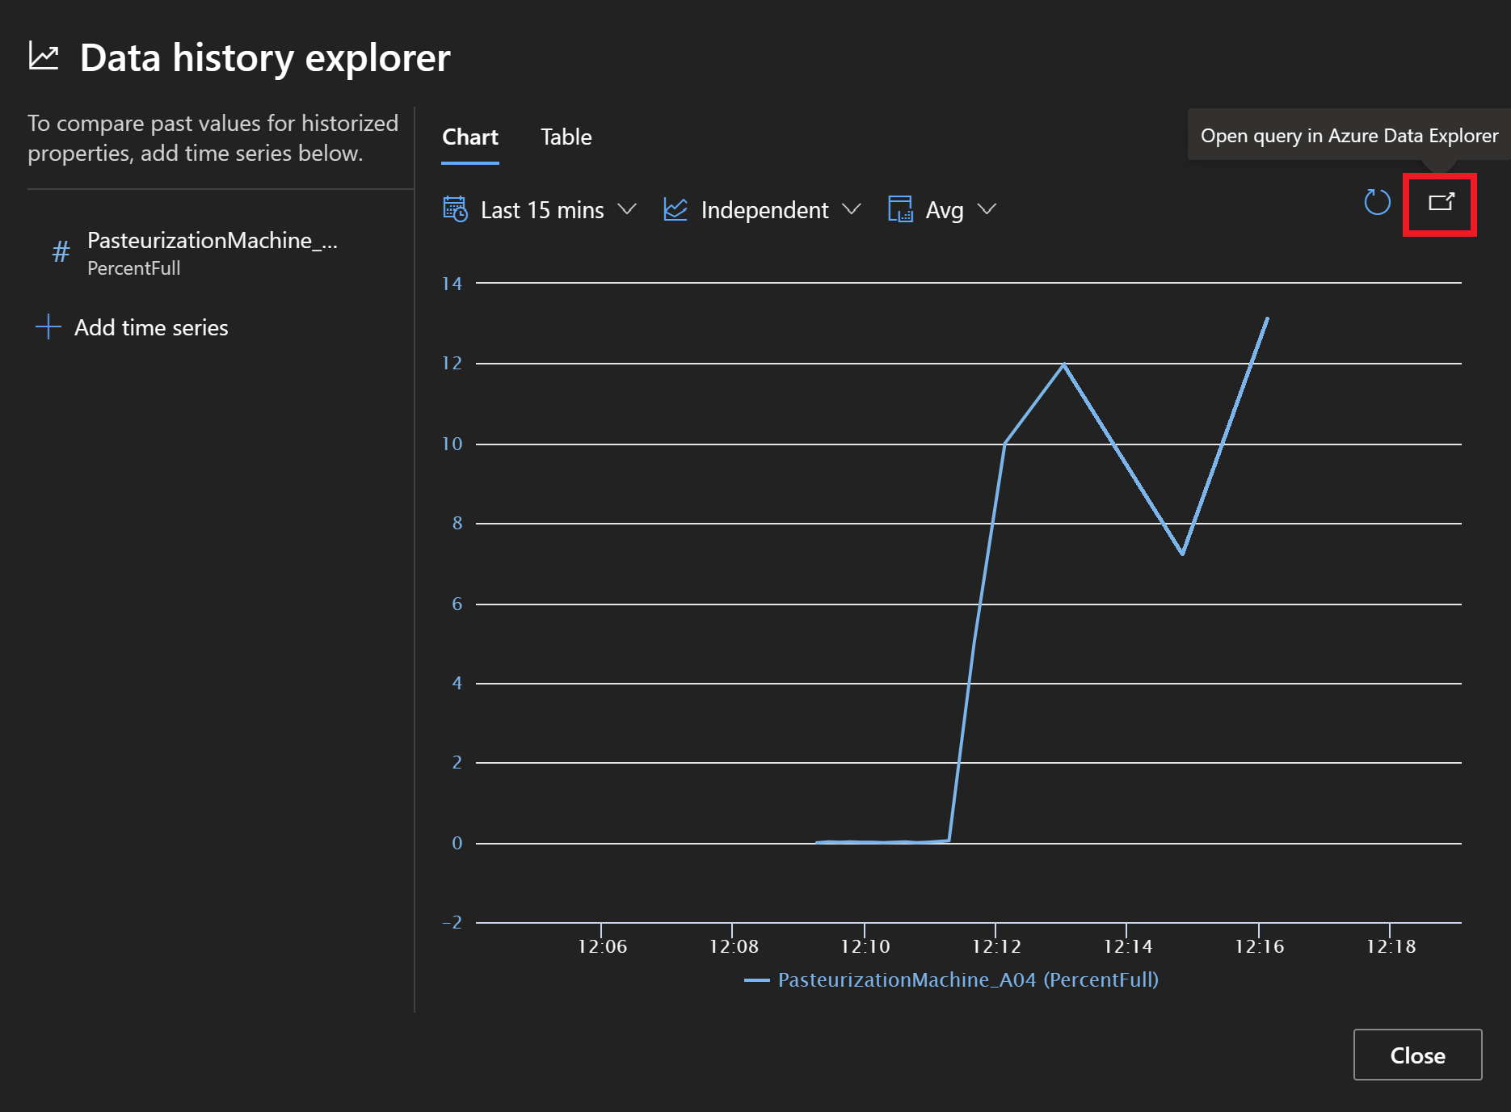Click the Add time series link
Screen dimensions: 1511x1112
pos(151,327)
